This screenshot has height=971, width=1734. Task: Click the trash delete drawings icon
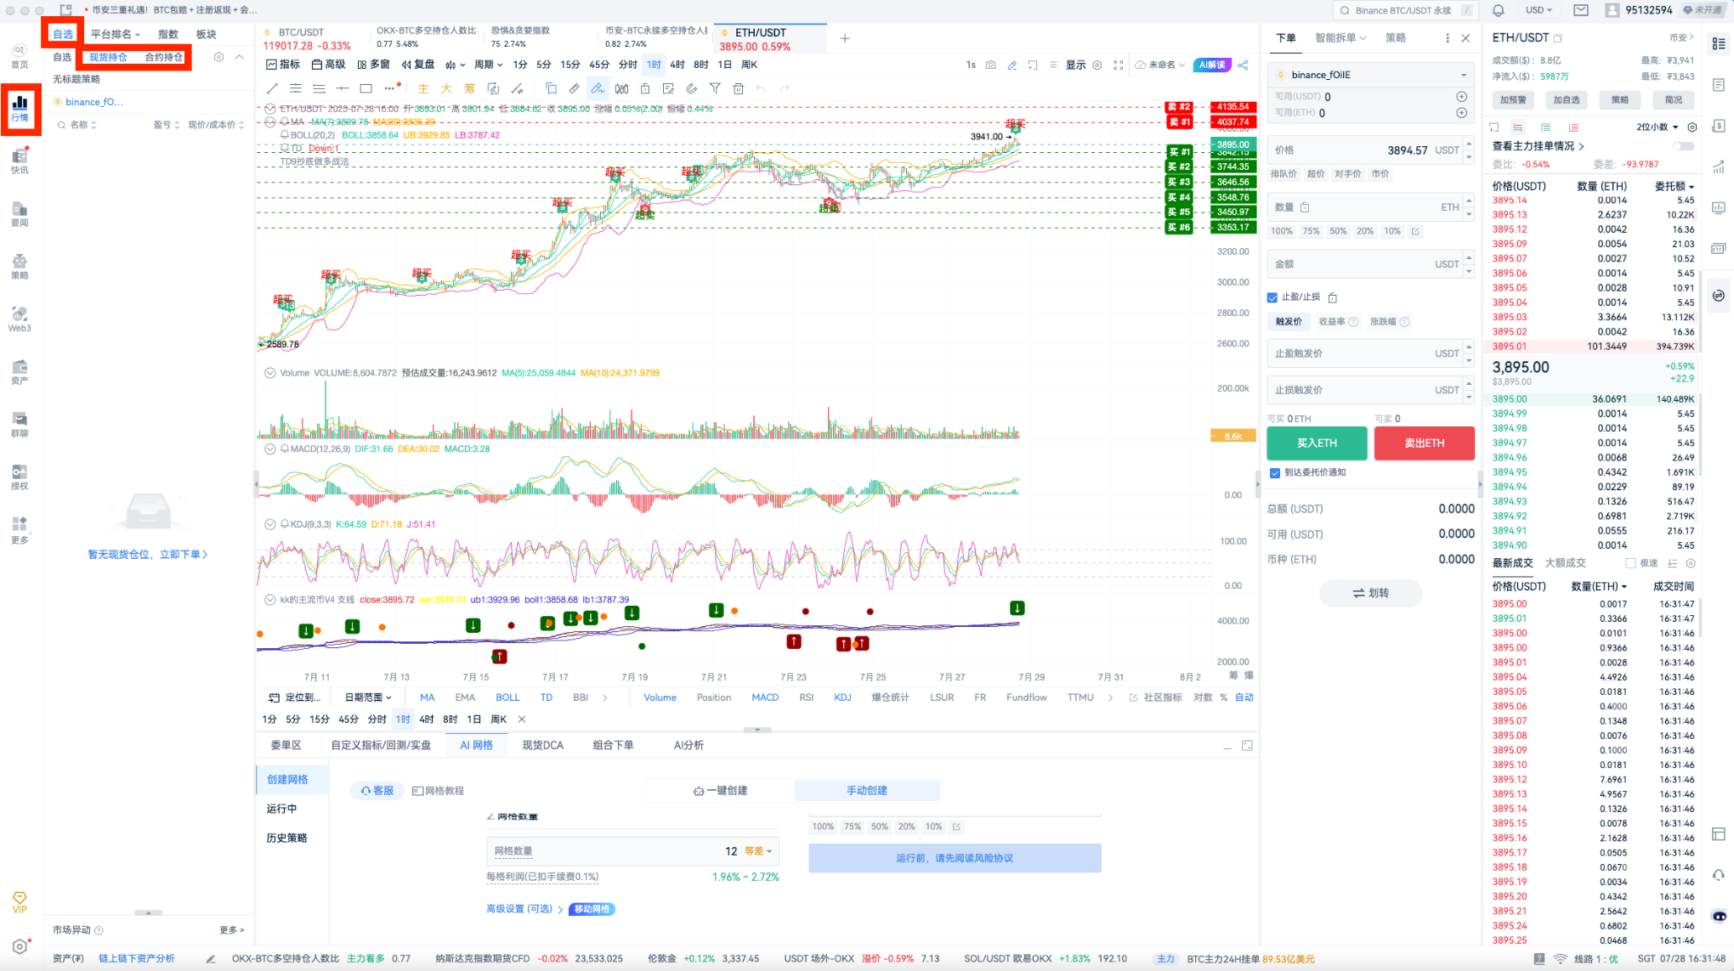pos(739,88)
